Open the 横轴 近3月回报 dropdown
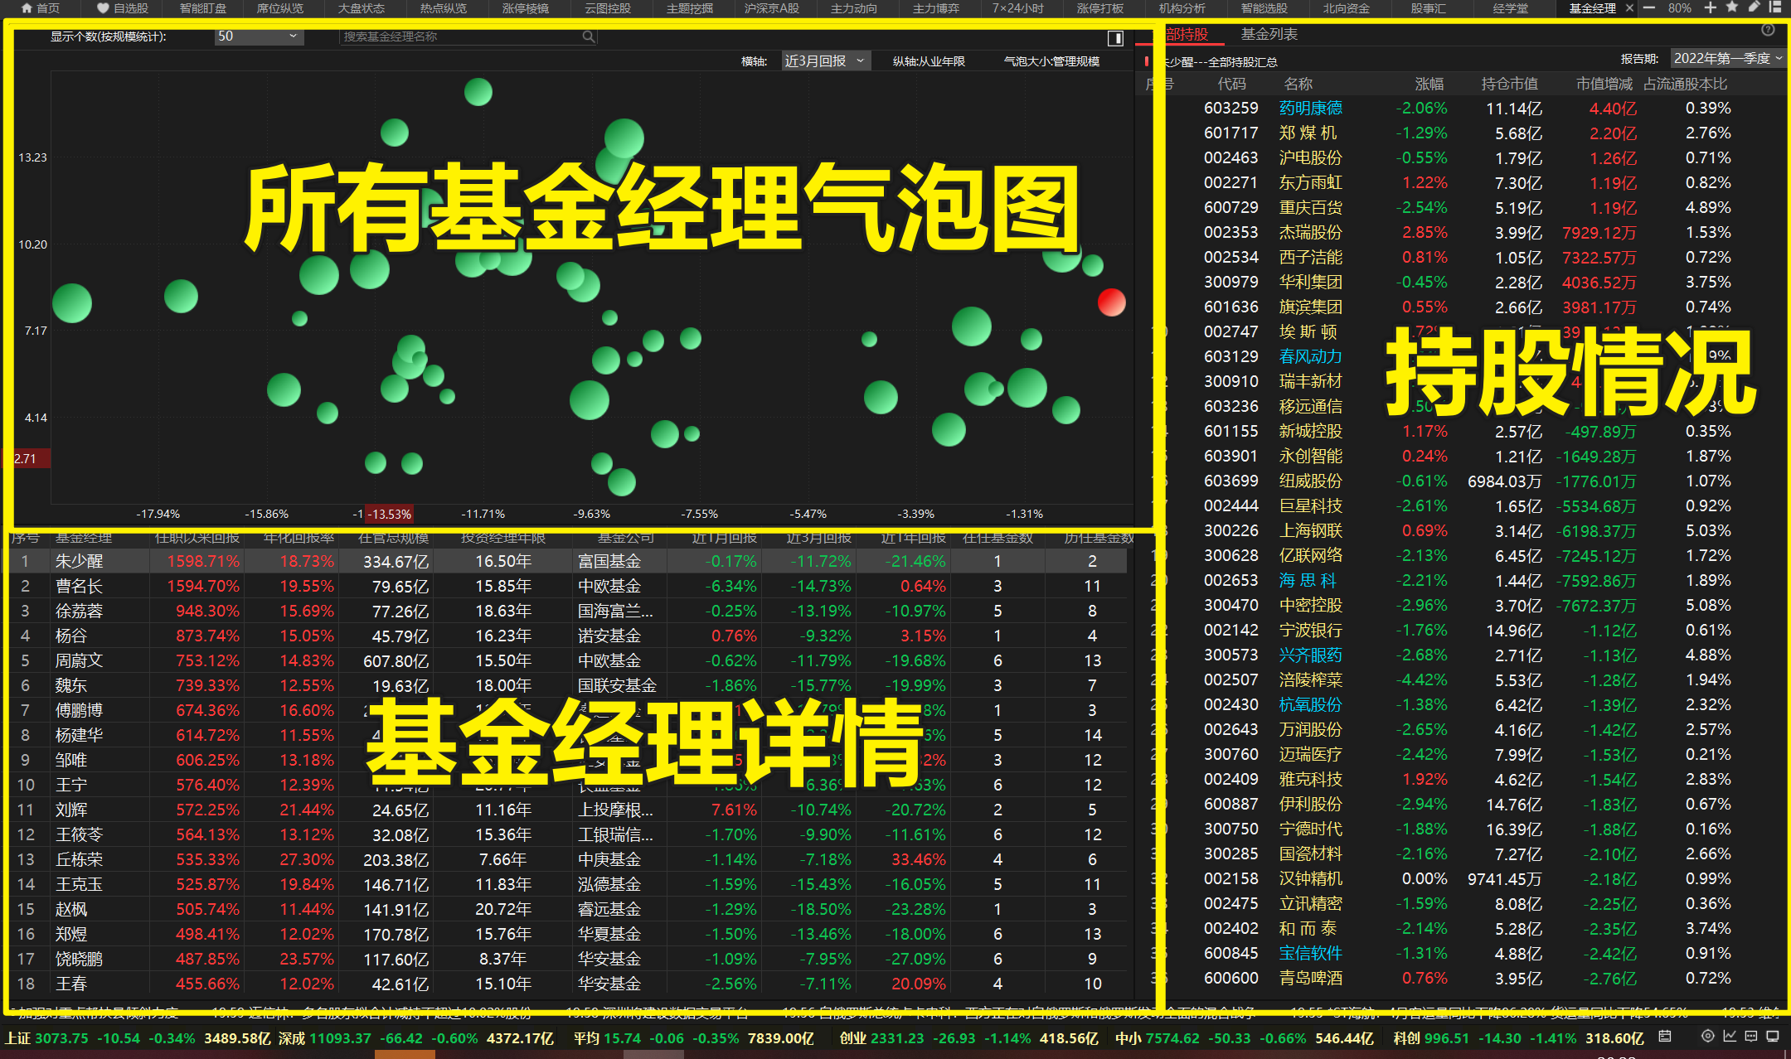1791x1059 pixels. pos(826,61)
